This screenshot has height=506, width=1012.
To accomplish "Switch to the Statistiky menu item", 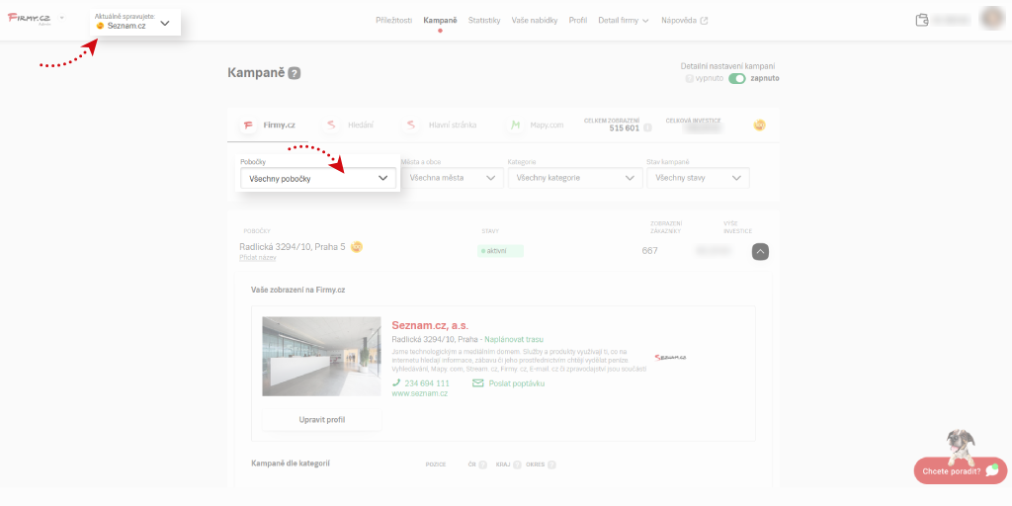I will click(x=484, y=20).
